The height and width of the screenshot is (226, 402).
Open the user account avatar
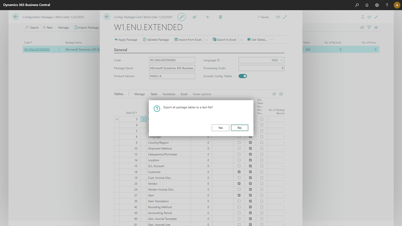tap(397, 5)
